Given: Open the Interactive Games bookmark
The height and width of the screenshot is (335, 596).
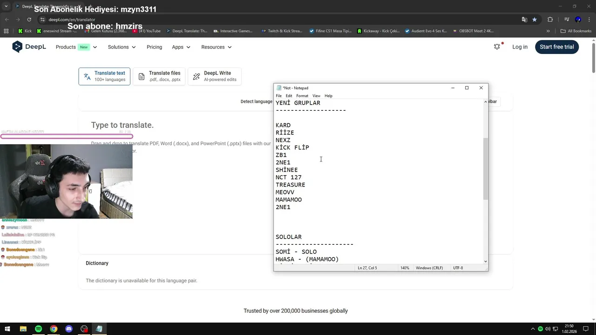Looking at the screenshot, I should 233,31.
